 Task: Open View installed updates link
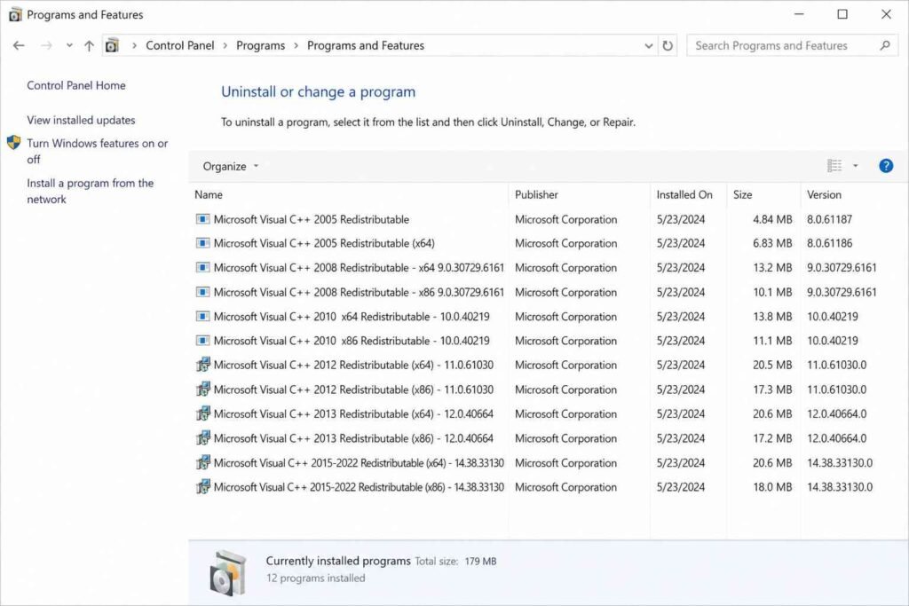pos(81,121)
